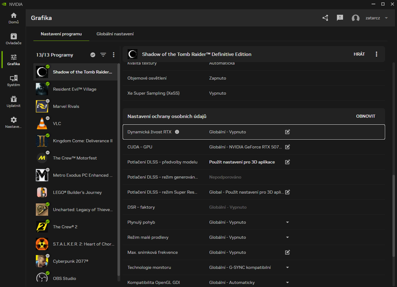Image resolution: width=397 pixels, height=287 pixels.
Task: Click the share icon in header
Action: click(x=325, y=18)
